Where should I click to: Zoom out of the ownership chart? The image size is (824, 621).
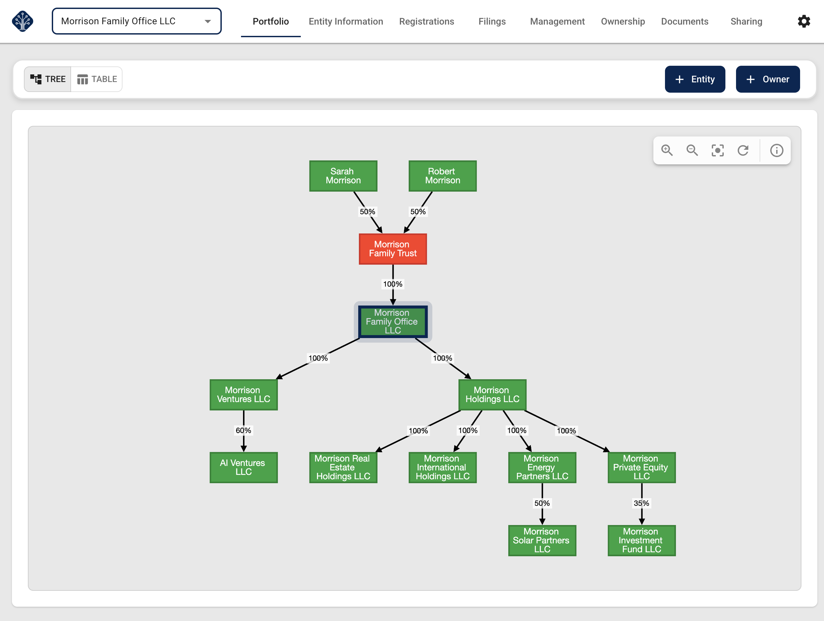pos(692,150)
